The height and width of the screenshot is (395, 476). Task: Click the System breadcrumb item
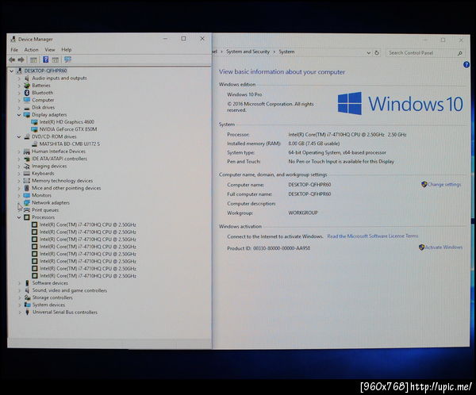click(286, 52)
